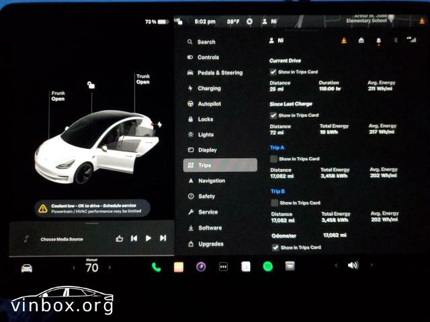Uncheck Current Drive Show in Trips Card
Viewport: 430px width, 322px height.
[273, 72]
